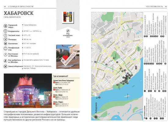168x122 pixels.
Task: Click the ХАБАРОВСК page title
Action: (19, 13)
